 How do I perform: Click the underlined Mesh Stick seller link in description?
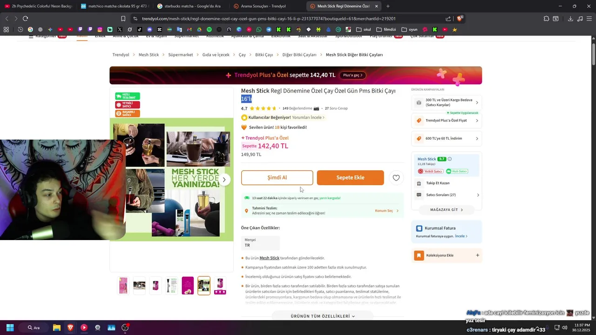click(x=269, y=258)
